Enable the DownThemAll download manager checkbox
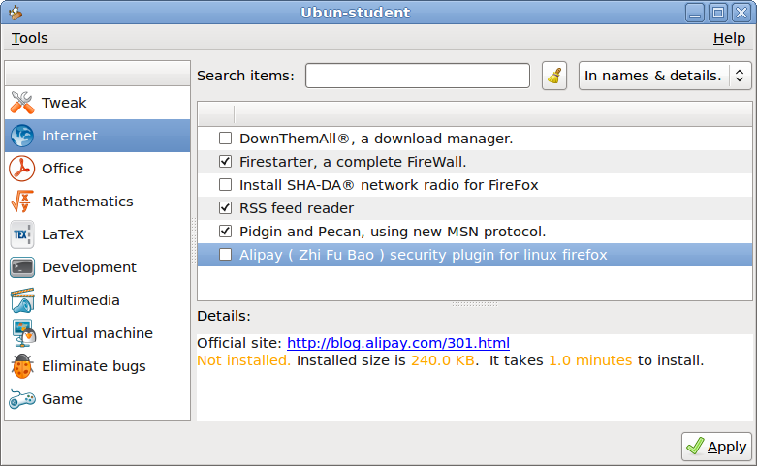The height and width of the screenshot is (466, 757). (x=226, y=139)
